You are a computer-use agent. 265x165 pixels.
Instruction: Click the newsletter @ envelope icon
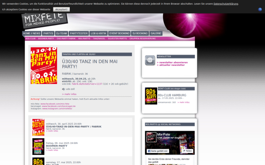(x=150, y=60)
